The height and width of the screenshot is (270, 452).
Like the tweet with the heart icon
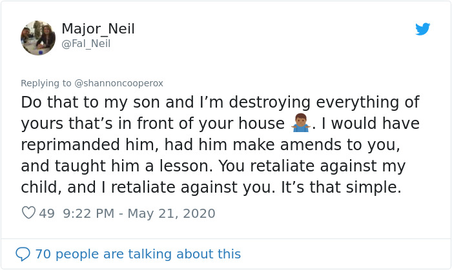28,213
